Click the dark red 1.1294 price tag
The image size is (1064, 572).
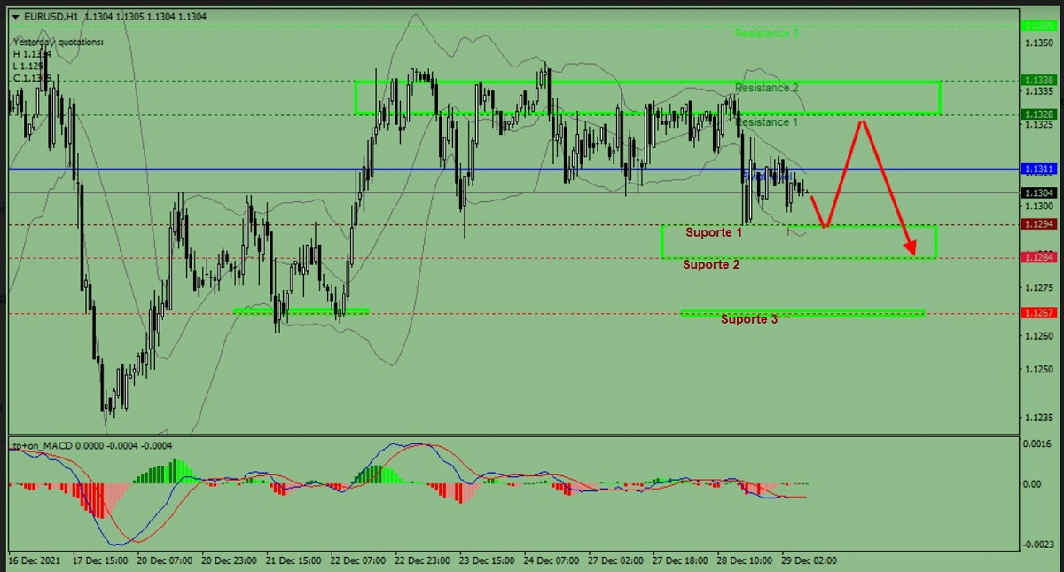point(1037,225)
